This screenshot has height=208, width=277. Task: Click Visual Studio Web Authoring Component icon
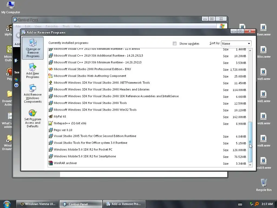coord(51,76)
